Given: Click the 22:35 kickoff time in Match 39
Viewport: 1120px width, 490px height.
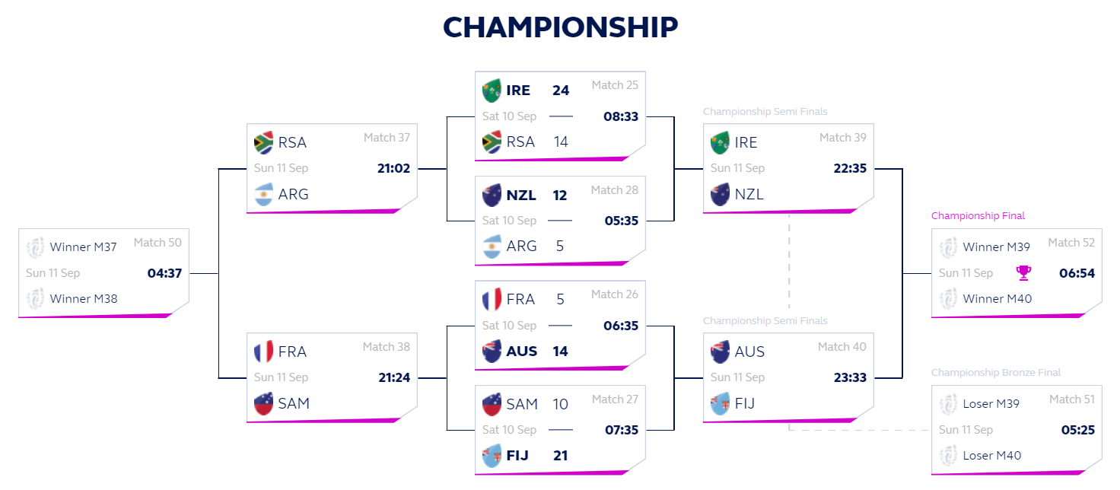Looking at the screenshot, I should [850, 169].
